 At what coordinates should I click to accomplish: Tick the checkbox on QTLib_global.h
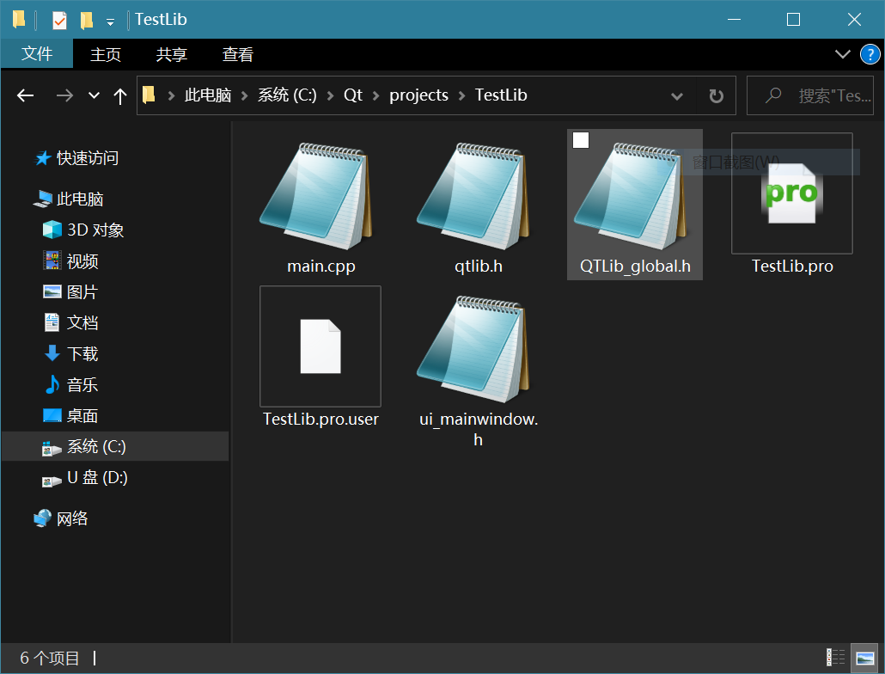pos(581,140)
